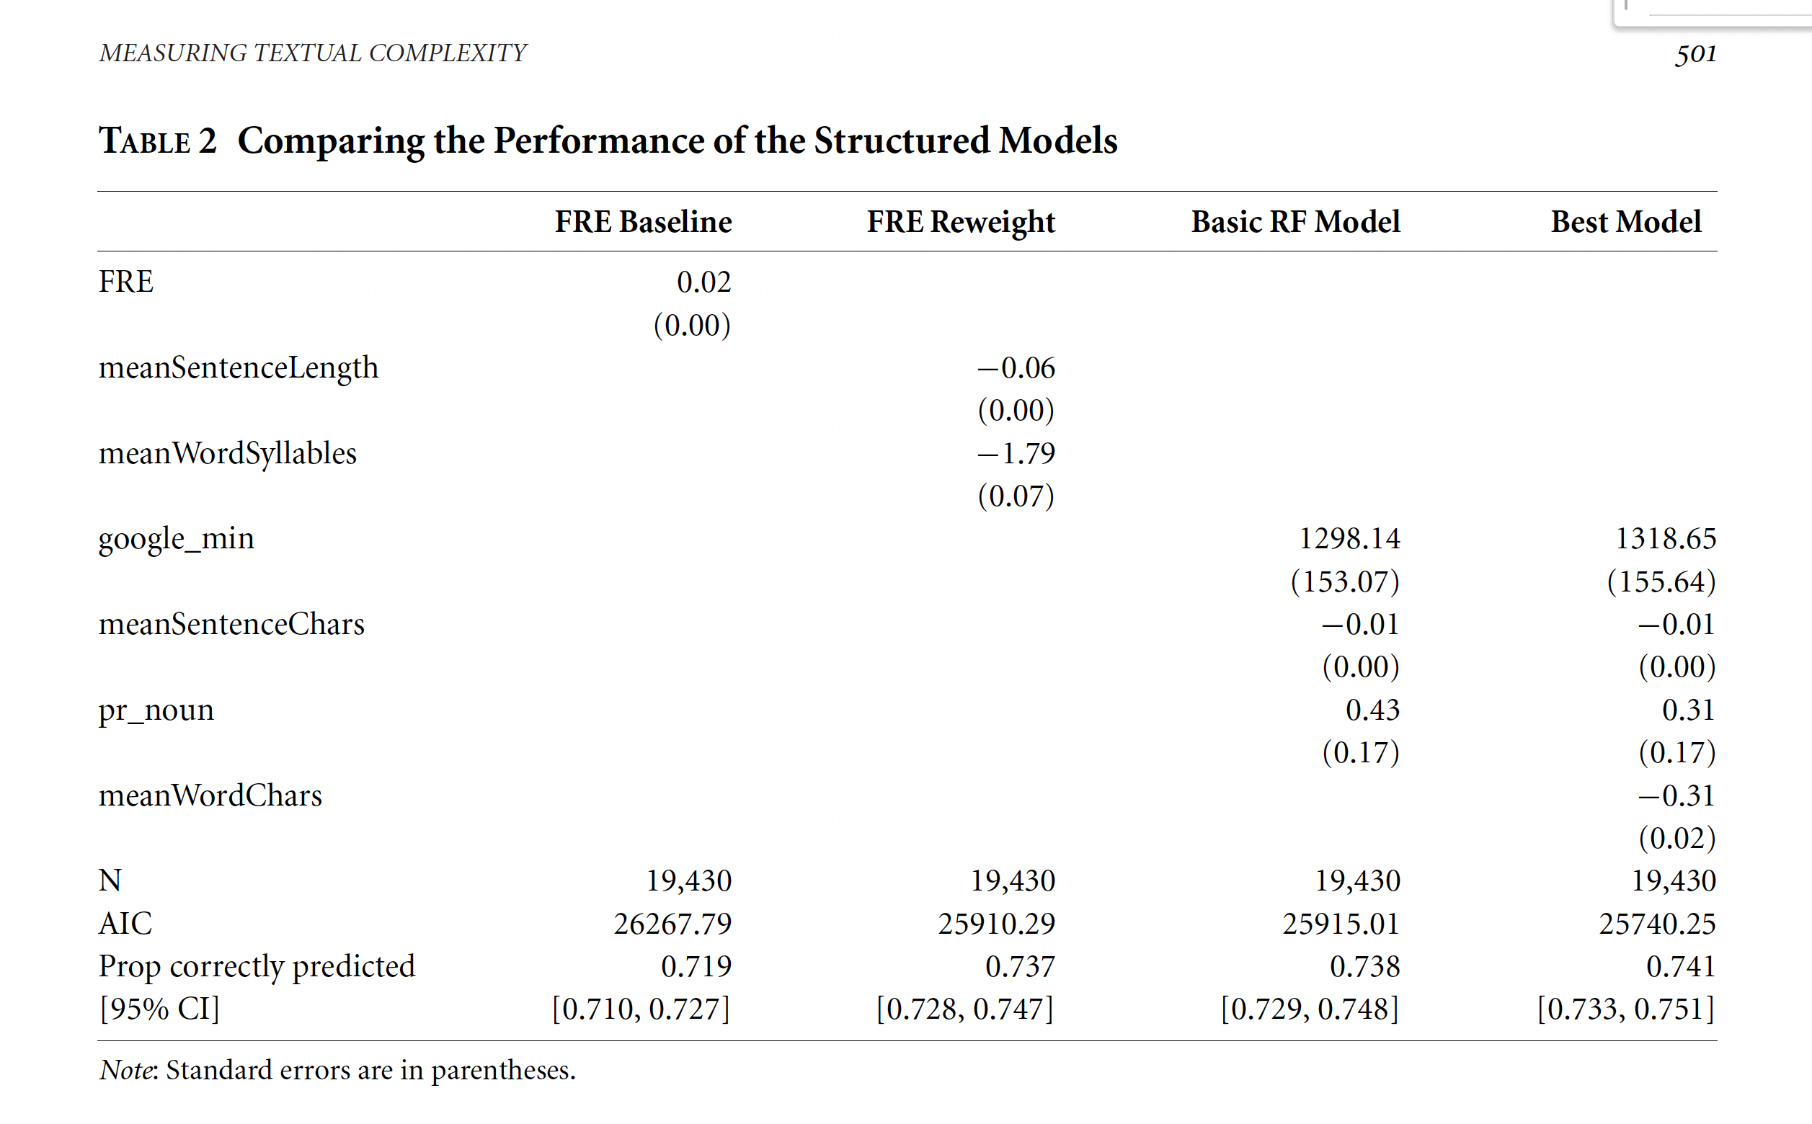This screenshot has width=1812, height=1124.
Task: Click the 'meanSentenceChars' row label
Action: pos(231,624)
